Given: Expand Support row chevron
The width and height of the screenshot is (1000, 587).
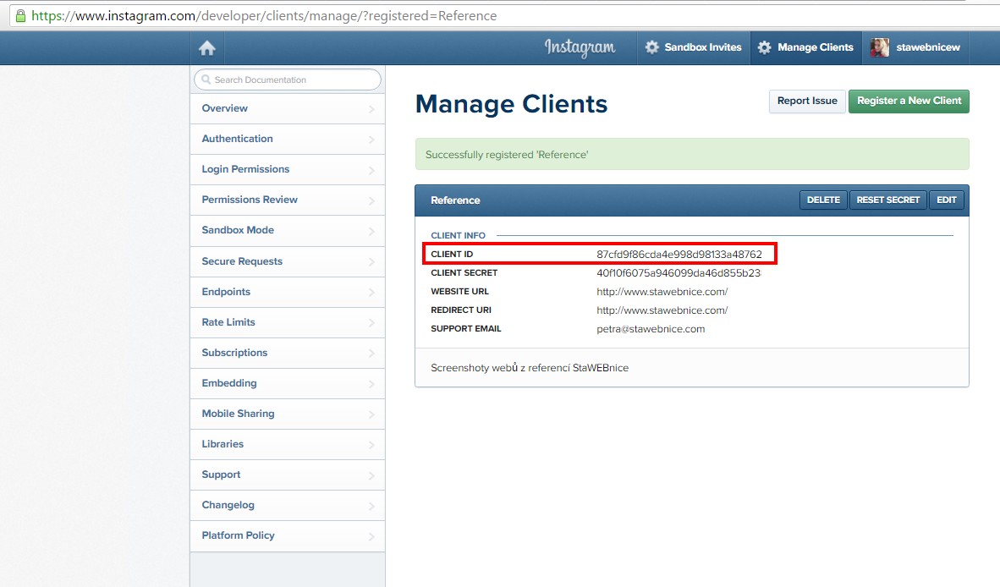Looking at the screenshot, I should [371, 475].
